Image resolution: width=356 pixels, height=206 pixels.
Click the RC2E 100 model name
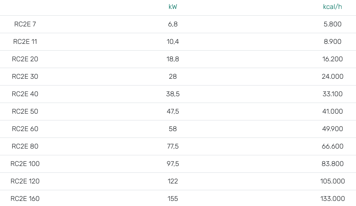25,164
